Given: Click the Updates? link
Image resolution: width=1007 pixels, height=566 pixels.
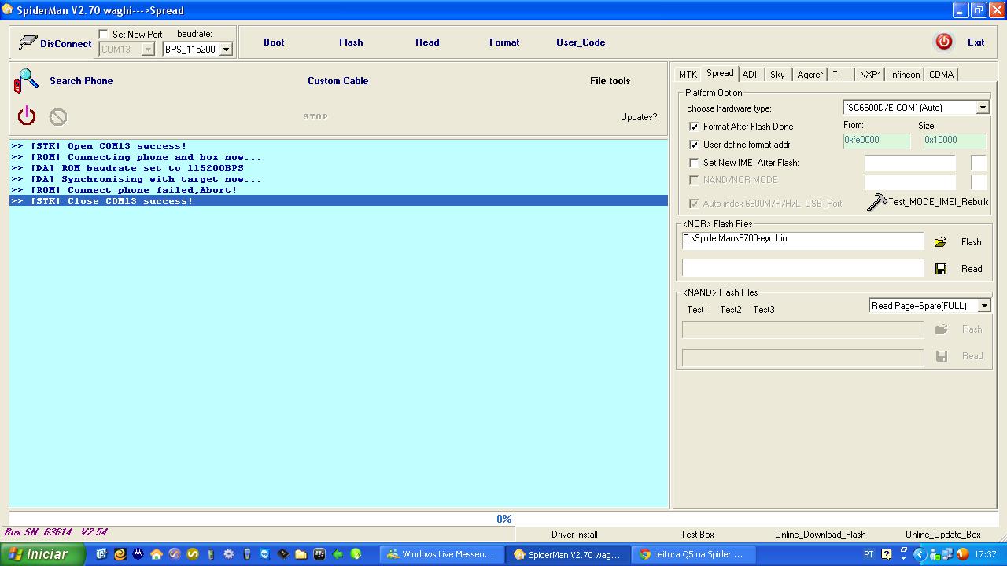Looking at the screenshot, I should point(639,117).
